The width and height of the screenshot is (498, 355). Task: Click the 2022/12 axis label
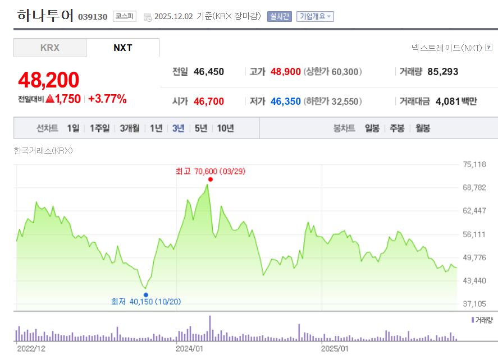pos(31,349)
